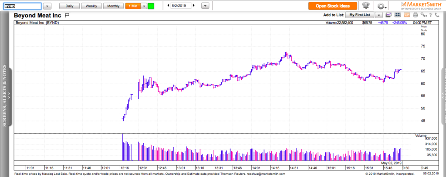This screenshot has height=177, width=446.
Task: Open the alerts bell icon
Action: (365, 6)
